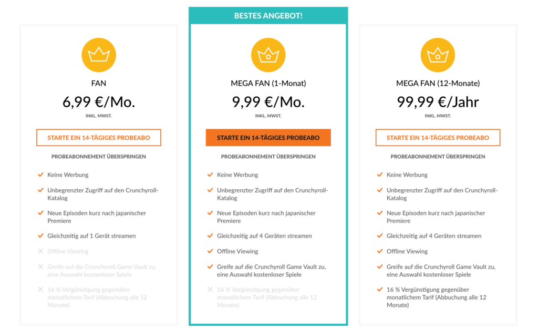Click 'Gleichzeitig auf 4 Geräten streamen' in 12-Monate plan

click(x=434, y=236)
